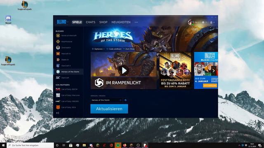Select Call of Duty: MW2CR
The width and height of the screenshot is (264, 148).
point(68,102)
